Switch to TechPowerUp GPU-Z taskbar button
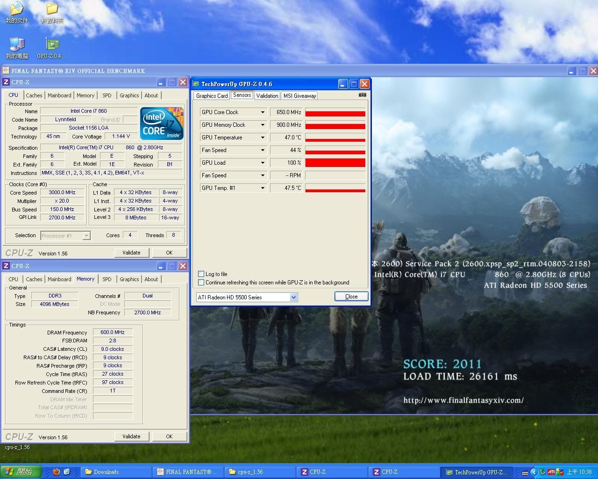This screenshot has height=479, width=598. pyautogui.click(x=477, y=472)
